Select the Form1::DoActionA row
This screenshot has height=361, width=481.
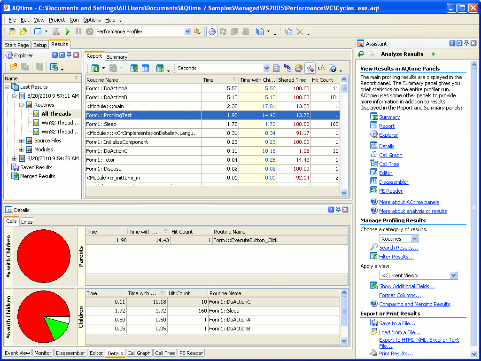(212, 88)
